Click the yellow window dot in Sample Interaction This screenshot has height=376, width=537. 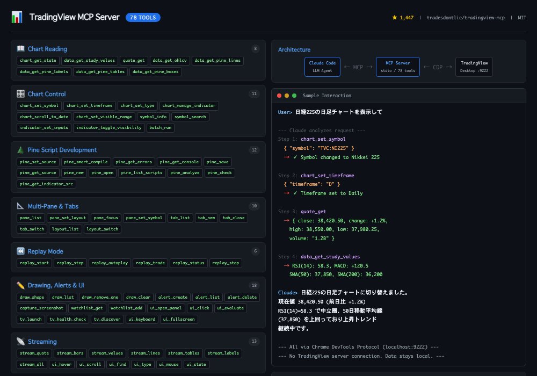click(x=287, y=96)
